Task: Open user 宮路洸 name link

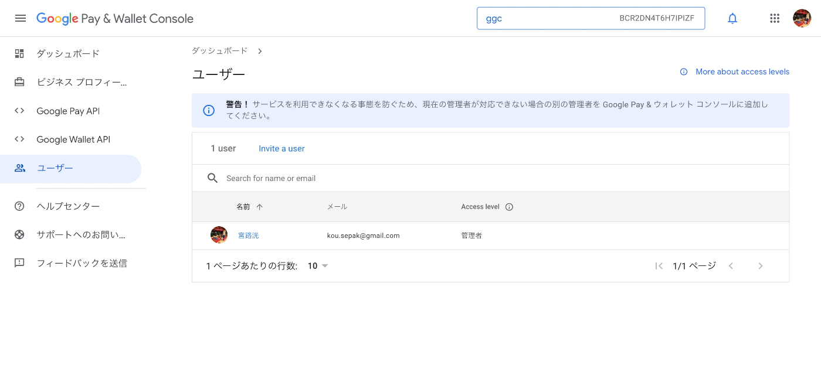Action: point(248,236)
